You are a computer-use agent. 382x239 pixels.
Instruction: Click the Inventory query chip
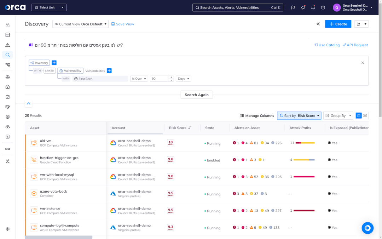pos(39,63)
